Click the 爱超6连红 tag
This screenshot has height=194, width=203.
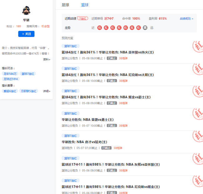10,91
